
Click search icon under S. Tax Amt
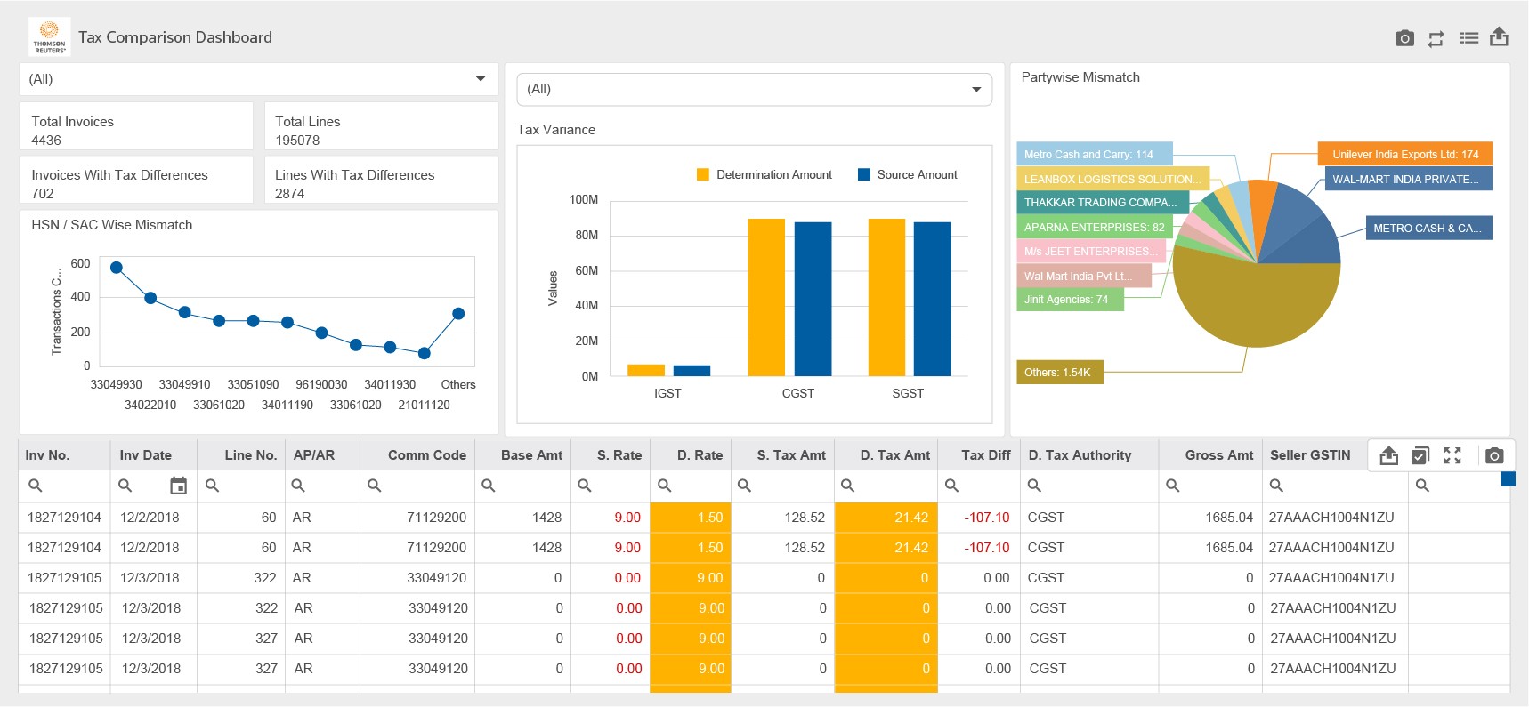click(x=744, y=486)
